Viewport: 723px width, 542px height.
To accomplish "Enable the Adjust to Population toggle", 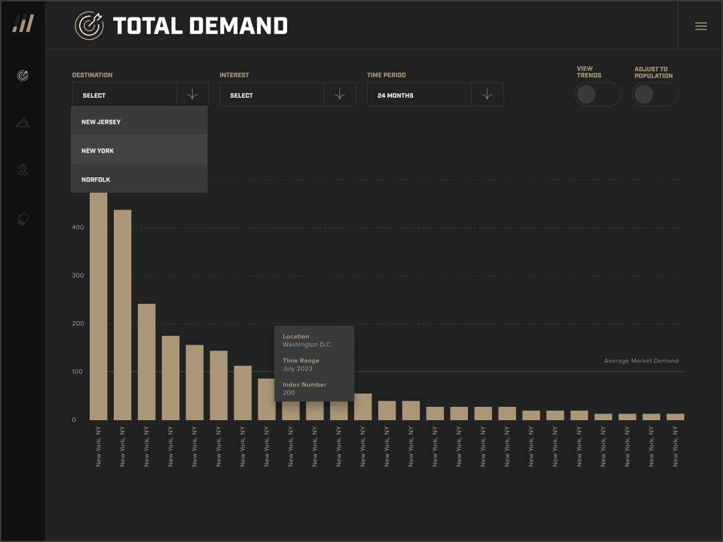I will [655, 94].
